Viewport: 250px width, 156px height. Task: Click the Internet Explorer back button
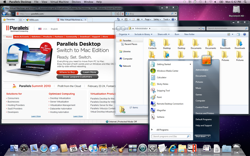click(4, 14)
